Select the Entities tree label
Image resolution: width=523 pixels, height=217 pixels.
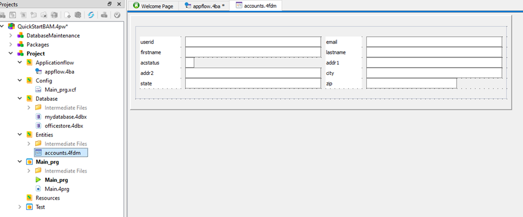coord(44,135)
